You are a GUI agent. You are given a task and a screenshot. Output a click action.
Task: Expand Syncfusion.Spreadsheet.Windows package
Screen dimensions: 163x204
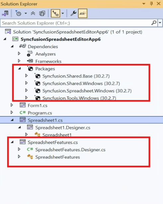(x=27, y=90)
